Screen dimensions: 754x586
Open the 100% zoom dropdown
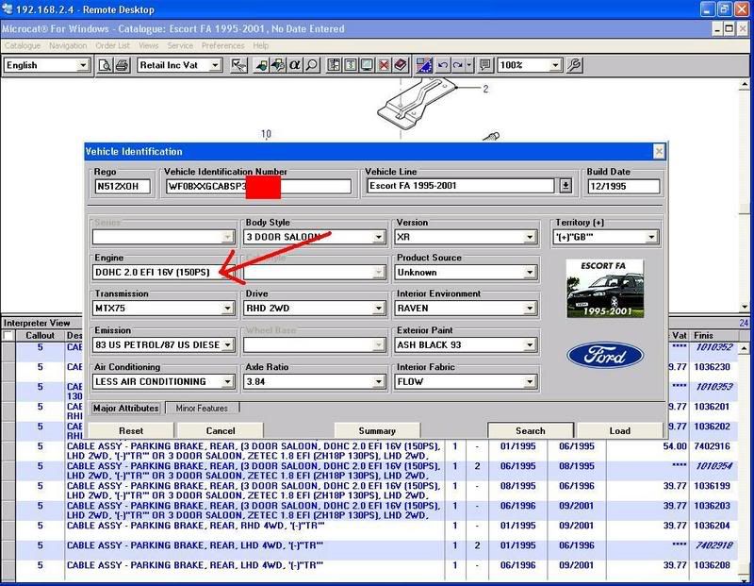click(x=555, y=65)
